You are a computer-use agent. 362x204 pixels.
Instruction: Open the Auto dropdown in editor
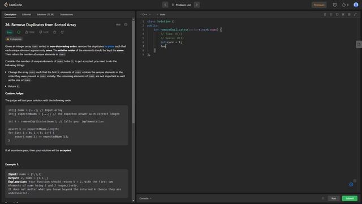pyautogui.click(x=161, y=15)
